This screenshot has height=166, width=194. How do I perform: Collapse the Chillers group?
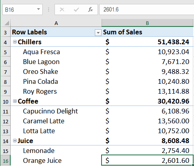point(15,42)
